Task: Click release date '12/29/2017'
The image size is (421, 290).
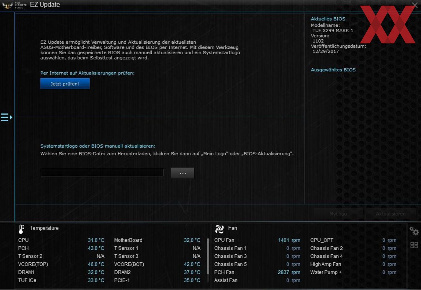Action: pyautogui.click(x=326, y=51)
